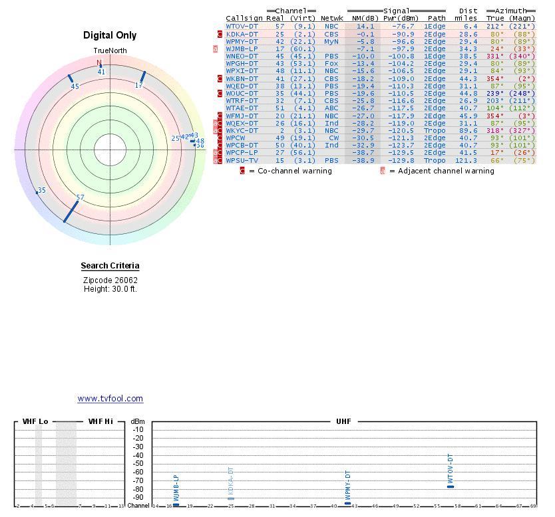Click the white center of radar plot
This screenshot has width=555, height=517.
[110, 150]
